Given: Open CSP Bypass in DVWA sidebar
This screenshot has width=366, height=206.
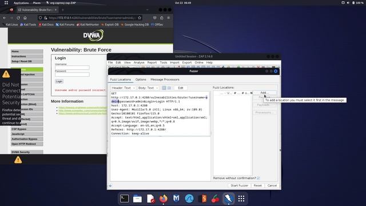Looking at the screenshot, I should pyautogui.click(x=27, y=129).
